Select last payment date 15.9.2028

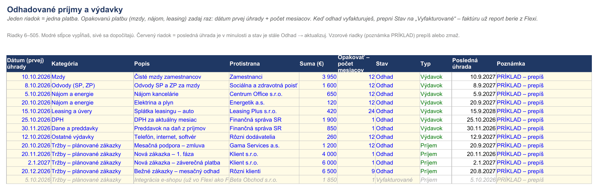coord(474,111)
